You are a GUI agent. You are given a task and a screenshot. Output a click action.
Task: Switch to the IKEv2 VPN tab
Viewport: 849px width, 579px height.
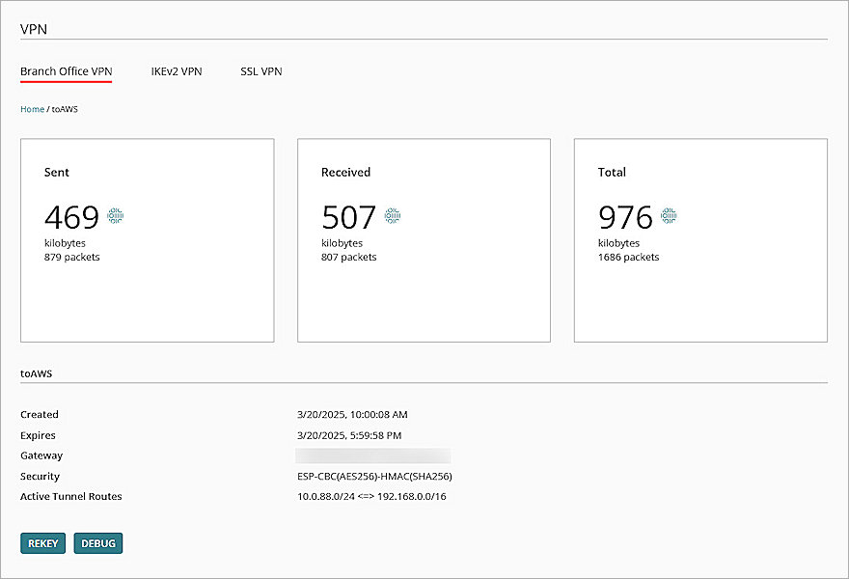point(176,71)
